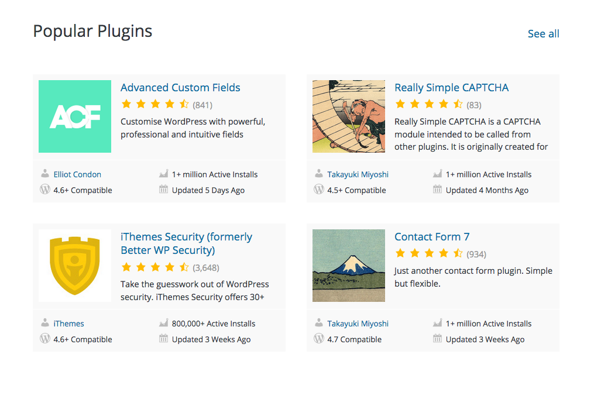Viewport: 594px width, 399px height.
Task: Click the Updated 4 Months Ago text
Action: pos(487,190)
